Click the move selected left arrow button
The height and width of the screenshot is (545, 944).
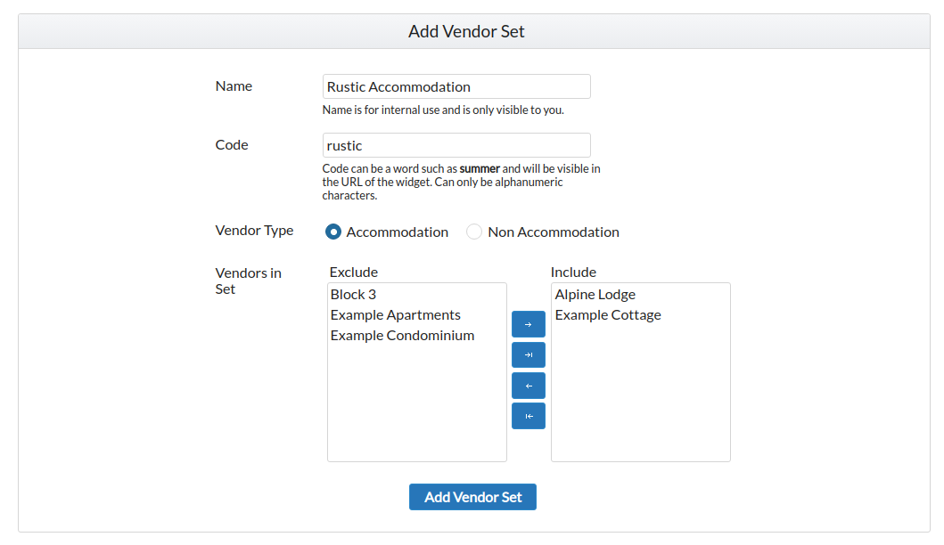point(528,386)
